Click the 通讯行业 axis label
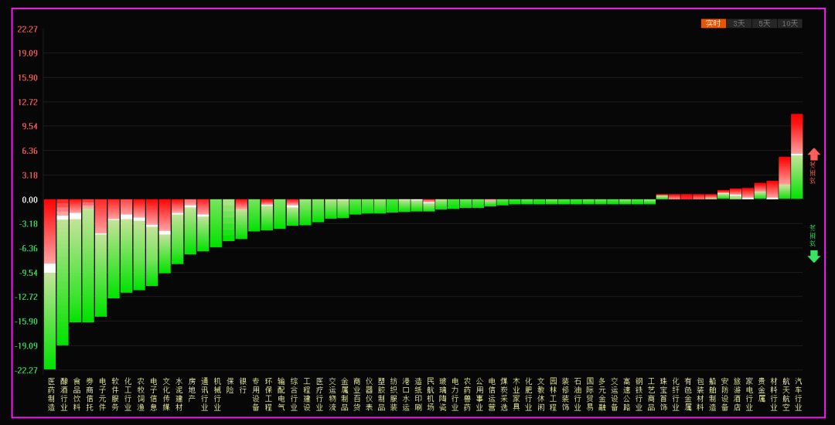835x425 pixels. tap(204, 394)
